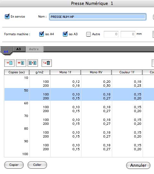Click the Annuler button
The height and width of the screenshot is (174, 154).
coord(138,165)
